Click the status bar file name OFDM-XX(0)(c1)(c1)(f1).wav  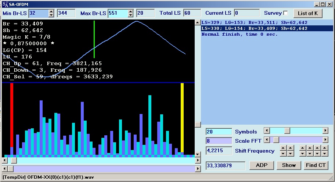(61, 177)
